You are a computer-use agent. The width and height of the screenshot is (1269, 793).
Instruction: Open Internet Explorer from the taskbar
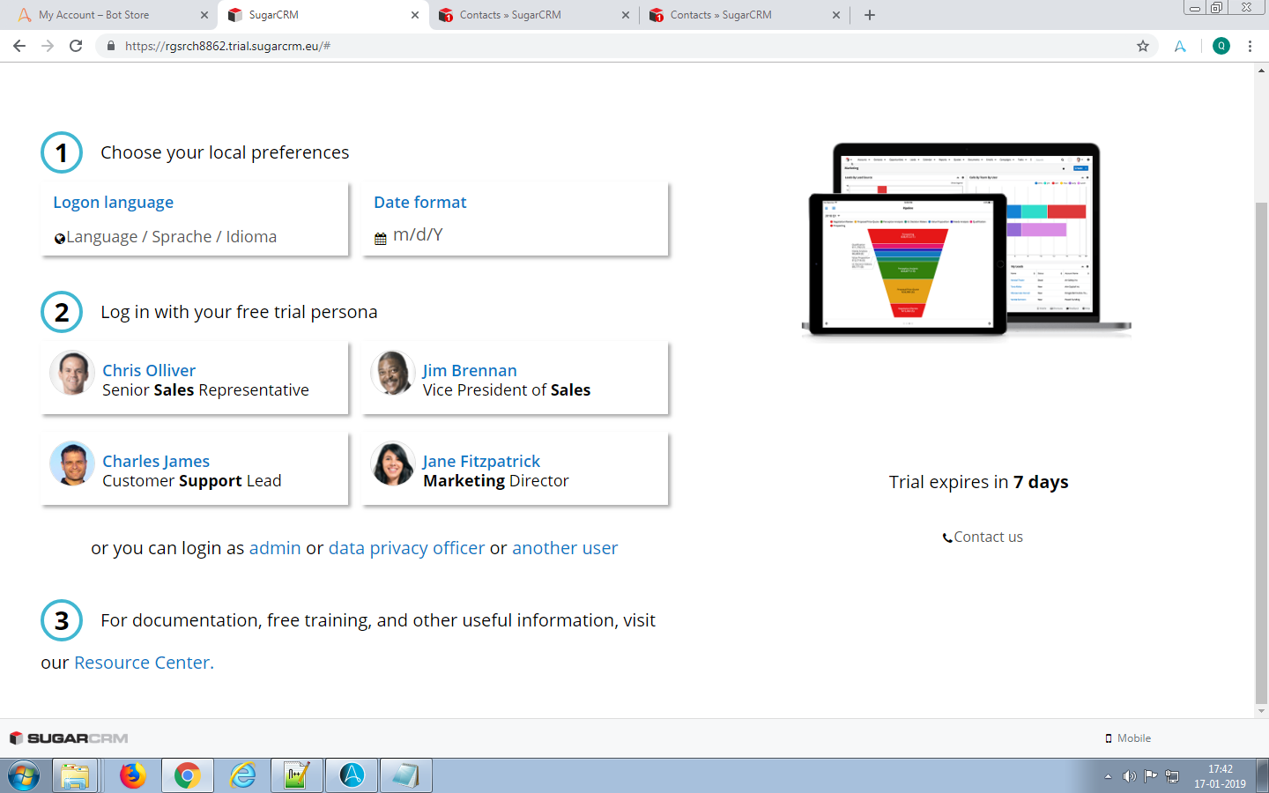(242, 776)
